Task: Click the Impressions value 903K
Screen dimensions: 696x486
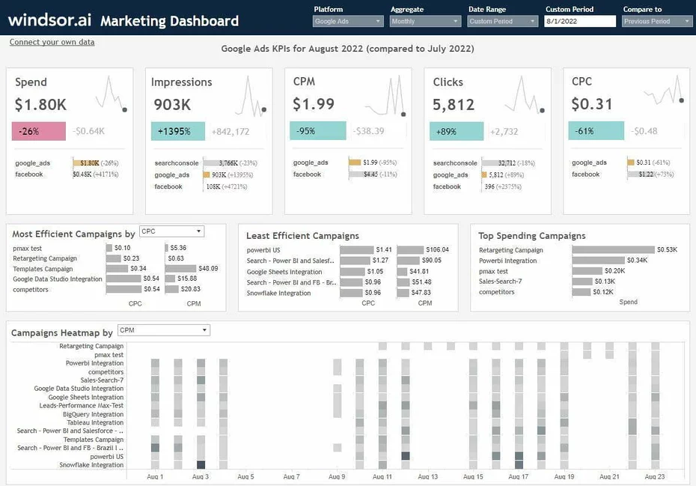Action: coord(172,105)
